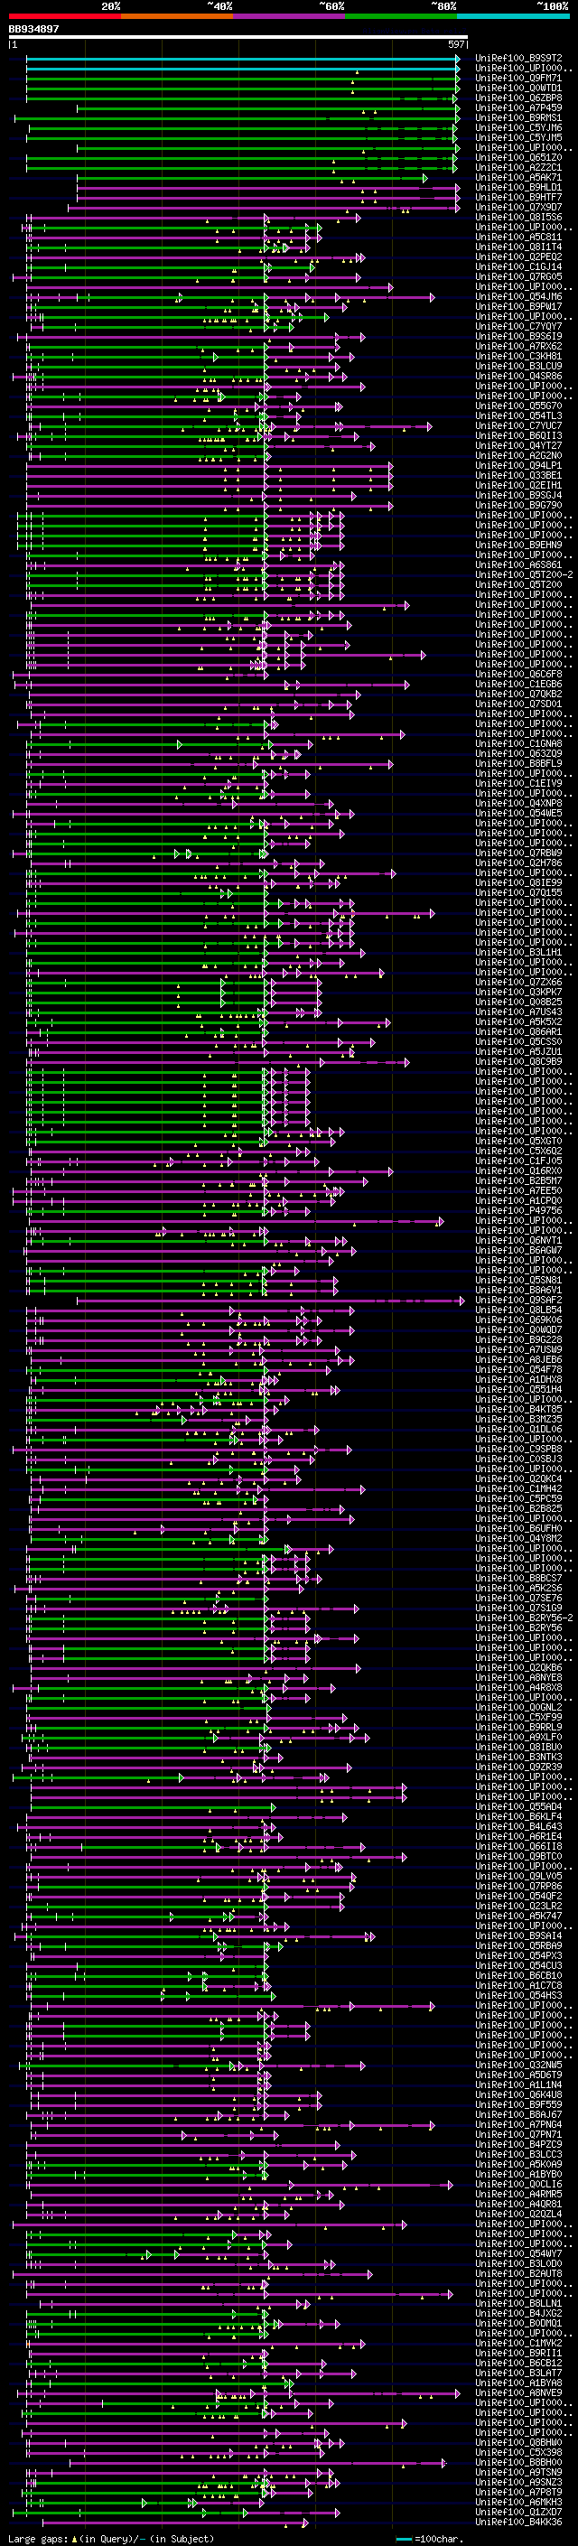Select label UniRef100_Q55G70
Image resolution: width=578 pixels, height=2546 pixels.
pos(518,406)
